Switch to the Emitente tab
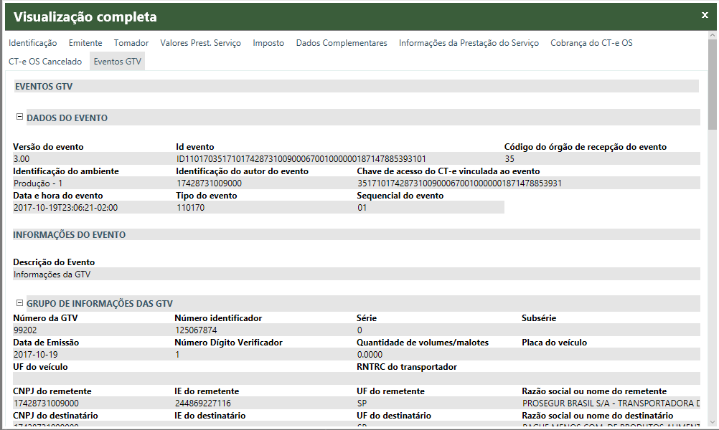 (x=85, y=43)
